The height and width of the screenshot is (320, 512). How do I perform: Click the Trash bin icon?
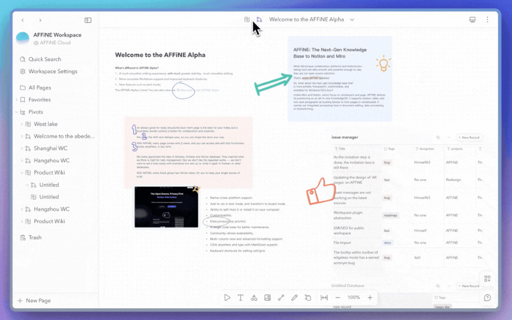click(x=23, y=237)
